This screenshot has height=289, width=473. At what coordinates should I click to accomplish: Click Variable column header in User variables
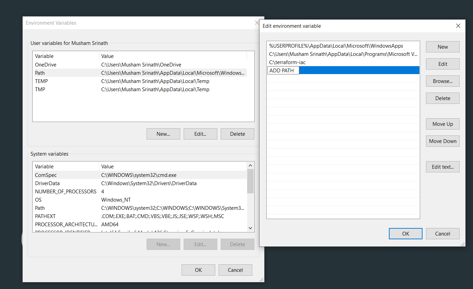(66, 56)
